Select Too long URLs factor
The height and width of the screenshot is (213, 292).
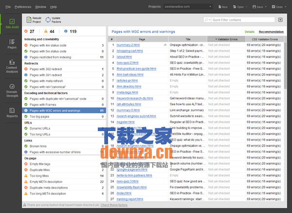coord(64,135)
